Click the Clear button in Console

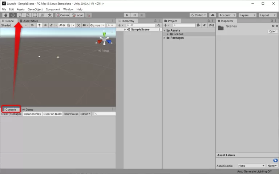click(x=5, y=114)
